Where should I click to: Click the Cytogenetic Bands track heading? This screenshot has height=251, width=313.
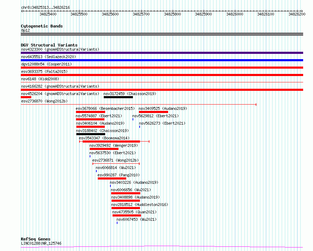point(42,26)
